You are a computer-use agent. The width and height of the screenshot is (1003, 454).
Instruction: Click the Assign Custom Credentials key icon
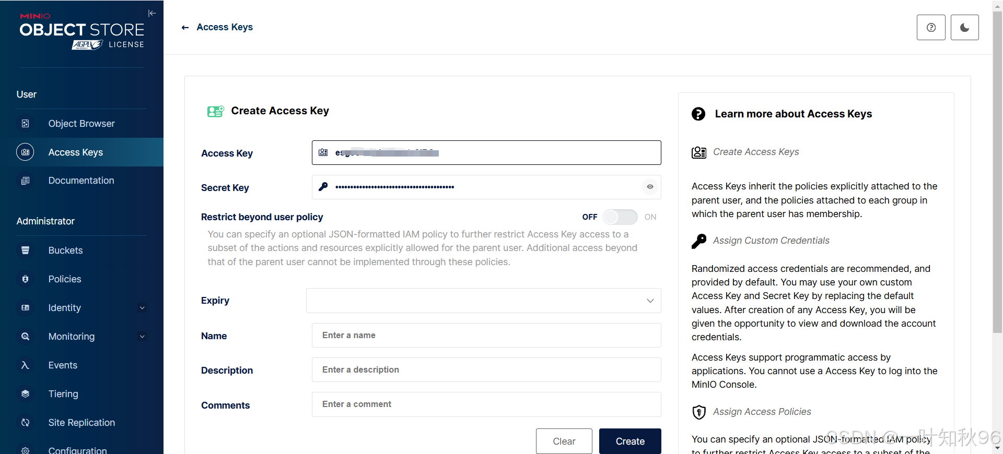point(699,241)
